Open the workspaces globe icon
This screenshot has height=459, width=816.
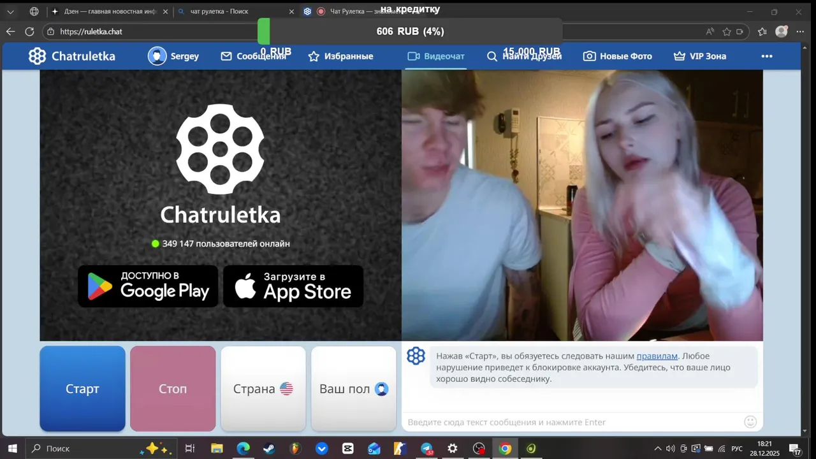pyautogui.click(x=34, y=11)
